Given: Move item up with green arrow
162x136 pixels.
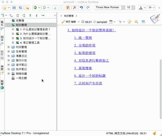Looking at the screenshot, I should pyautogui.click(x=30, y=15).
